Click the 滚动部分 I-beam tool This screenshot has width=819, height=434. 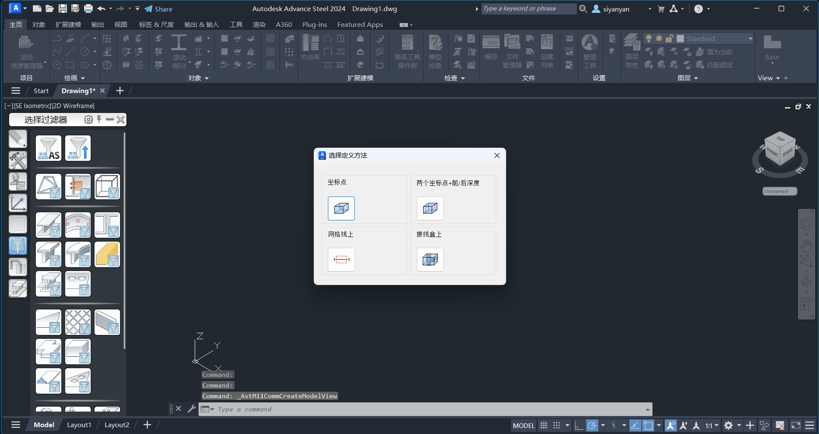[x=179, y=52]
